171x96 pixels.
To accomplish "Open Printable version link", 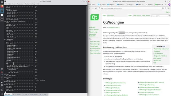I will (x=95, y=49).
